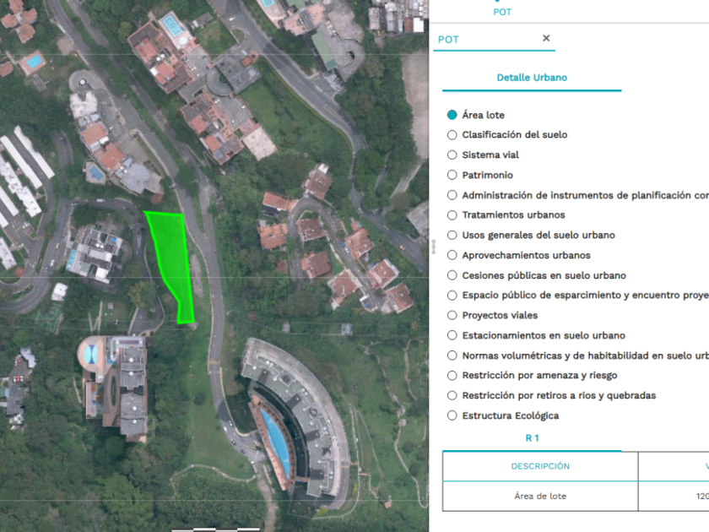Screen dimensions: 709x532
Task: Enable Tratamientos urbanos radio button
Action: pyautogui.click(x=452, y=215)
